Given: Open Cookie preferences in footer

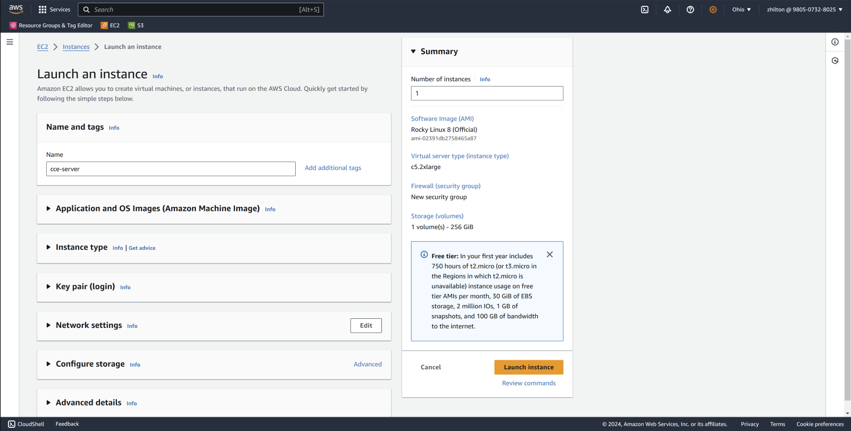Looking at the screenshot, I should pyautogui.click(x=820, y=424).
